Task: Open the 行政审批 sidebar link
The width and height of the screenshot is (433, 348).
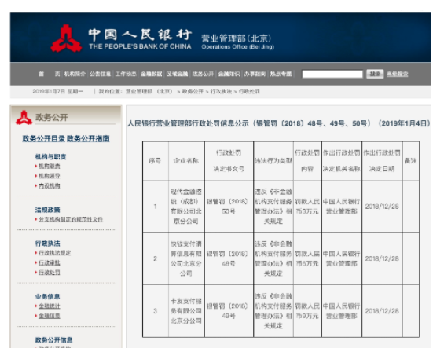Action: [x=50, y=262]
